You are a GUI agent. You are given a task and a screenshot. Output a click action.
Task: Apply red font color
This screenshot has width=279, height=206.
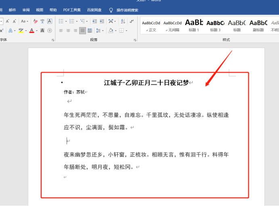(31, 31)
